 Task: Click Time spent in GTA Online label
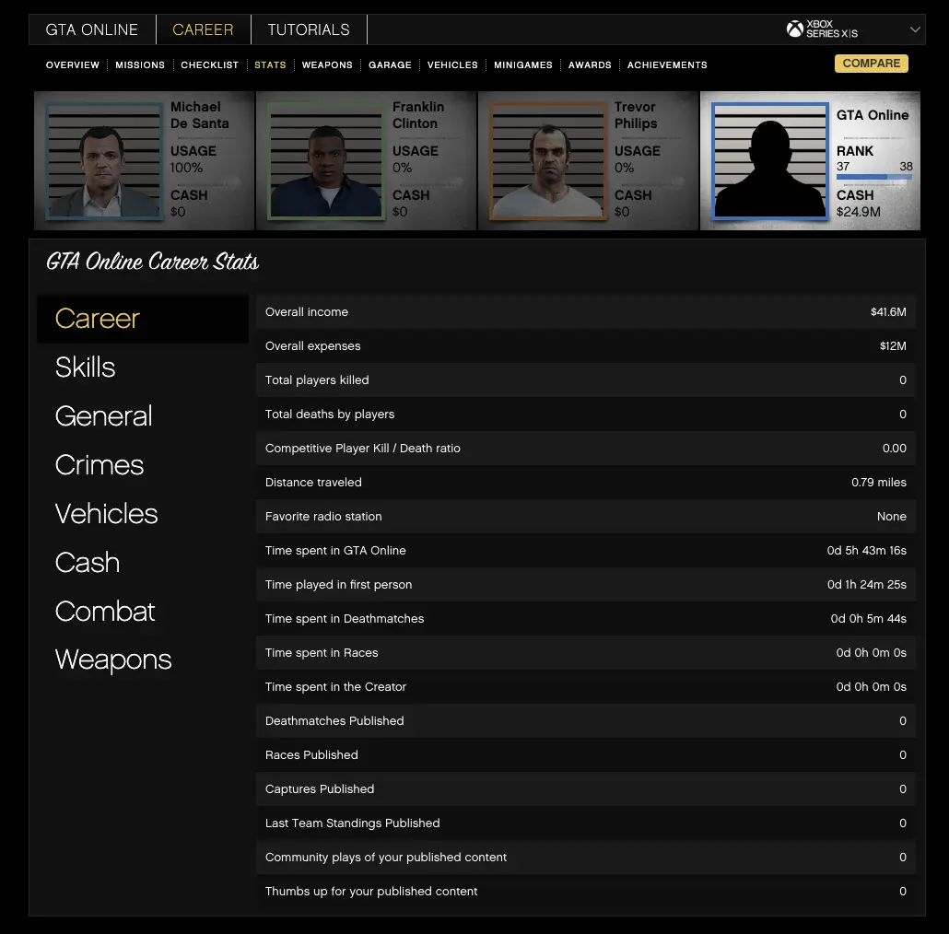tap(335, 551)
